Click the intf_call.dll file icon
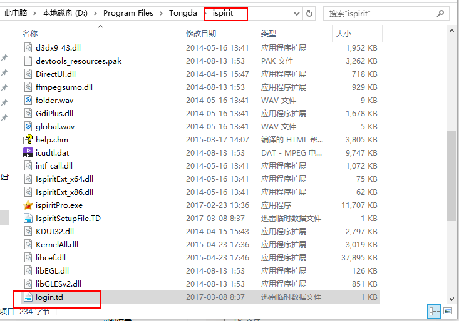The height and width of the screenshot is (321, 459). pyautogui.click(x=28, y=165)
